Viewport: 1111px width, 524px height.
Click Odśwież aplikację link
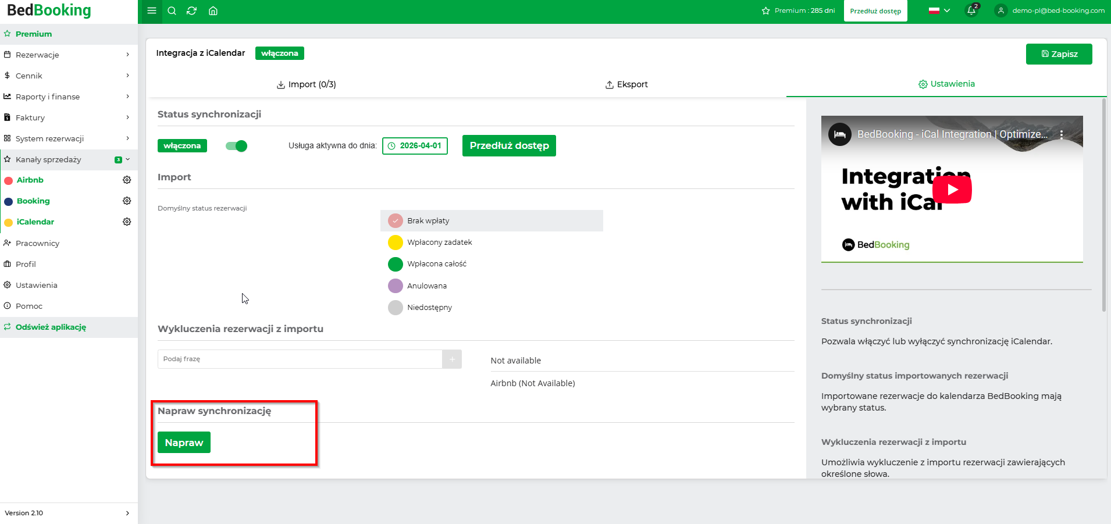point(51,327)
